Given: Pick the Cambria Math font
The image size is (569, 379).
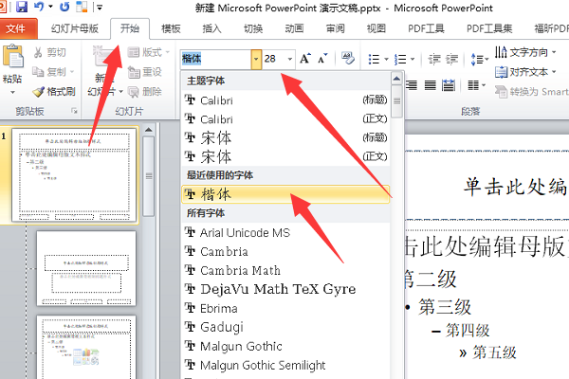Looking at the screenshot, I should pos(240,270).
